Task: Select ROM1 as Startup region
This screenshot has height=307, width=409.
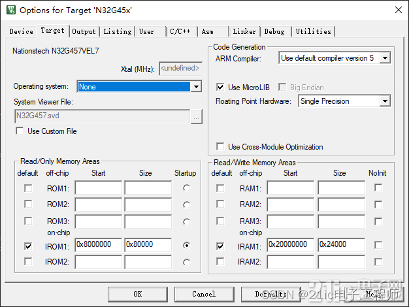Action: click(186, 188)
